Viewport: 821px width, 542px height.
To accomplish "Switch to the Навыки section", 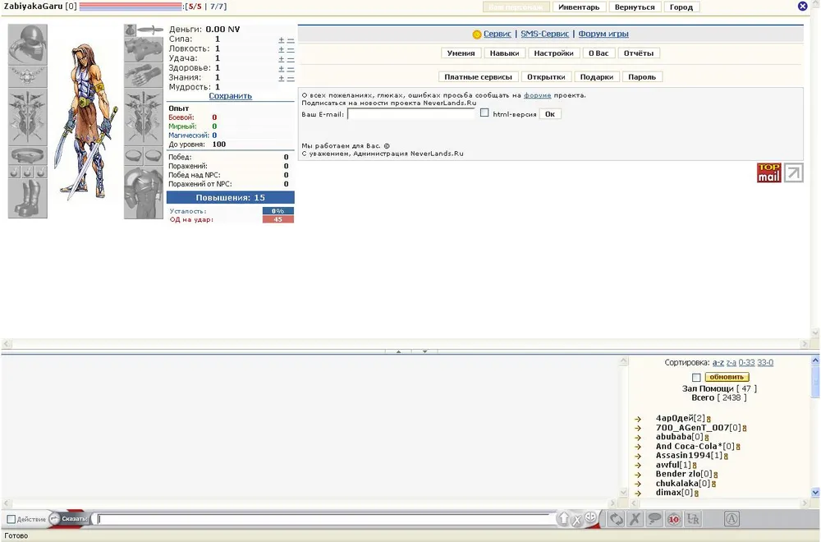I will point(504,53).
